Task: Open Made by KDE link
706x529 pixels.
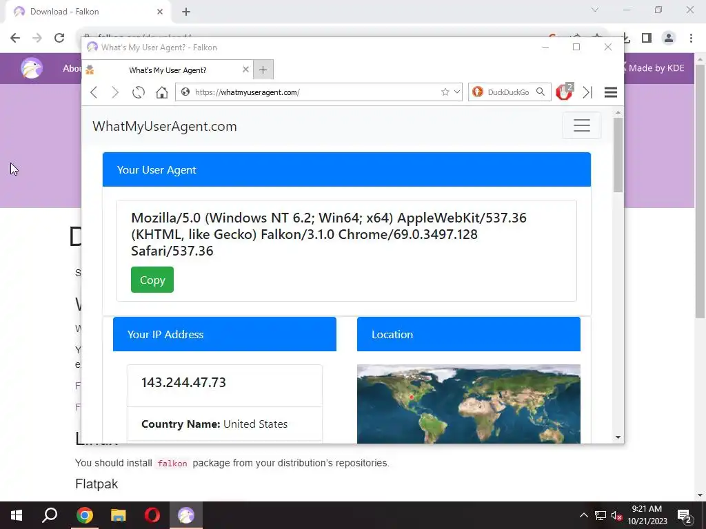Action: coord(656,68)
